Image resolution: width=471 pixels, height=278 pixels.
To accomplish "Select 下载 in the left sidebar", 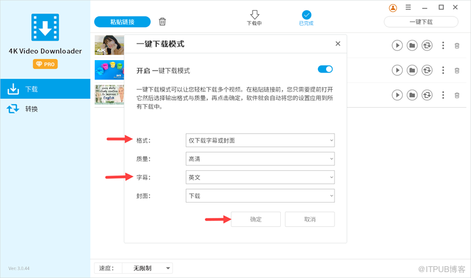I will (x=45, y=89).
